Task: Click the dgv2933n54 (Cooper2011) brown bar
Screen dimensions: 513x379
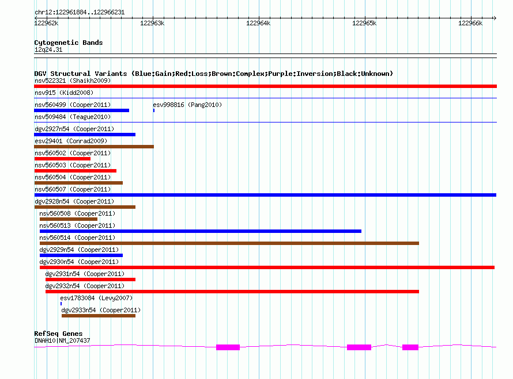Action: pyautogui.click(x=99, y=316)
